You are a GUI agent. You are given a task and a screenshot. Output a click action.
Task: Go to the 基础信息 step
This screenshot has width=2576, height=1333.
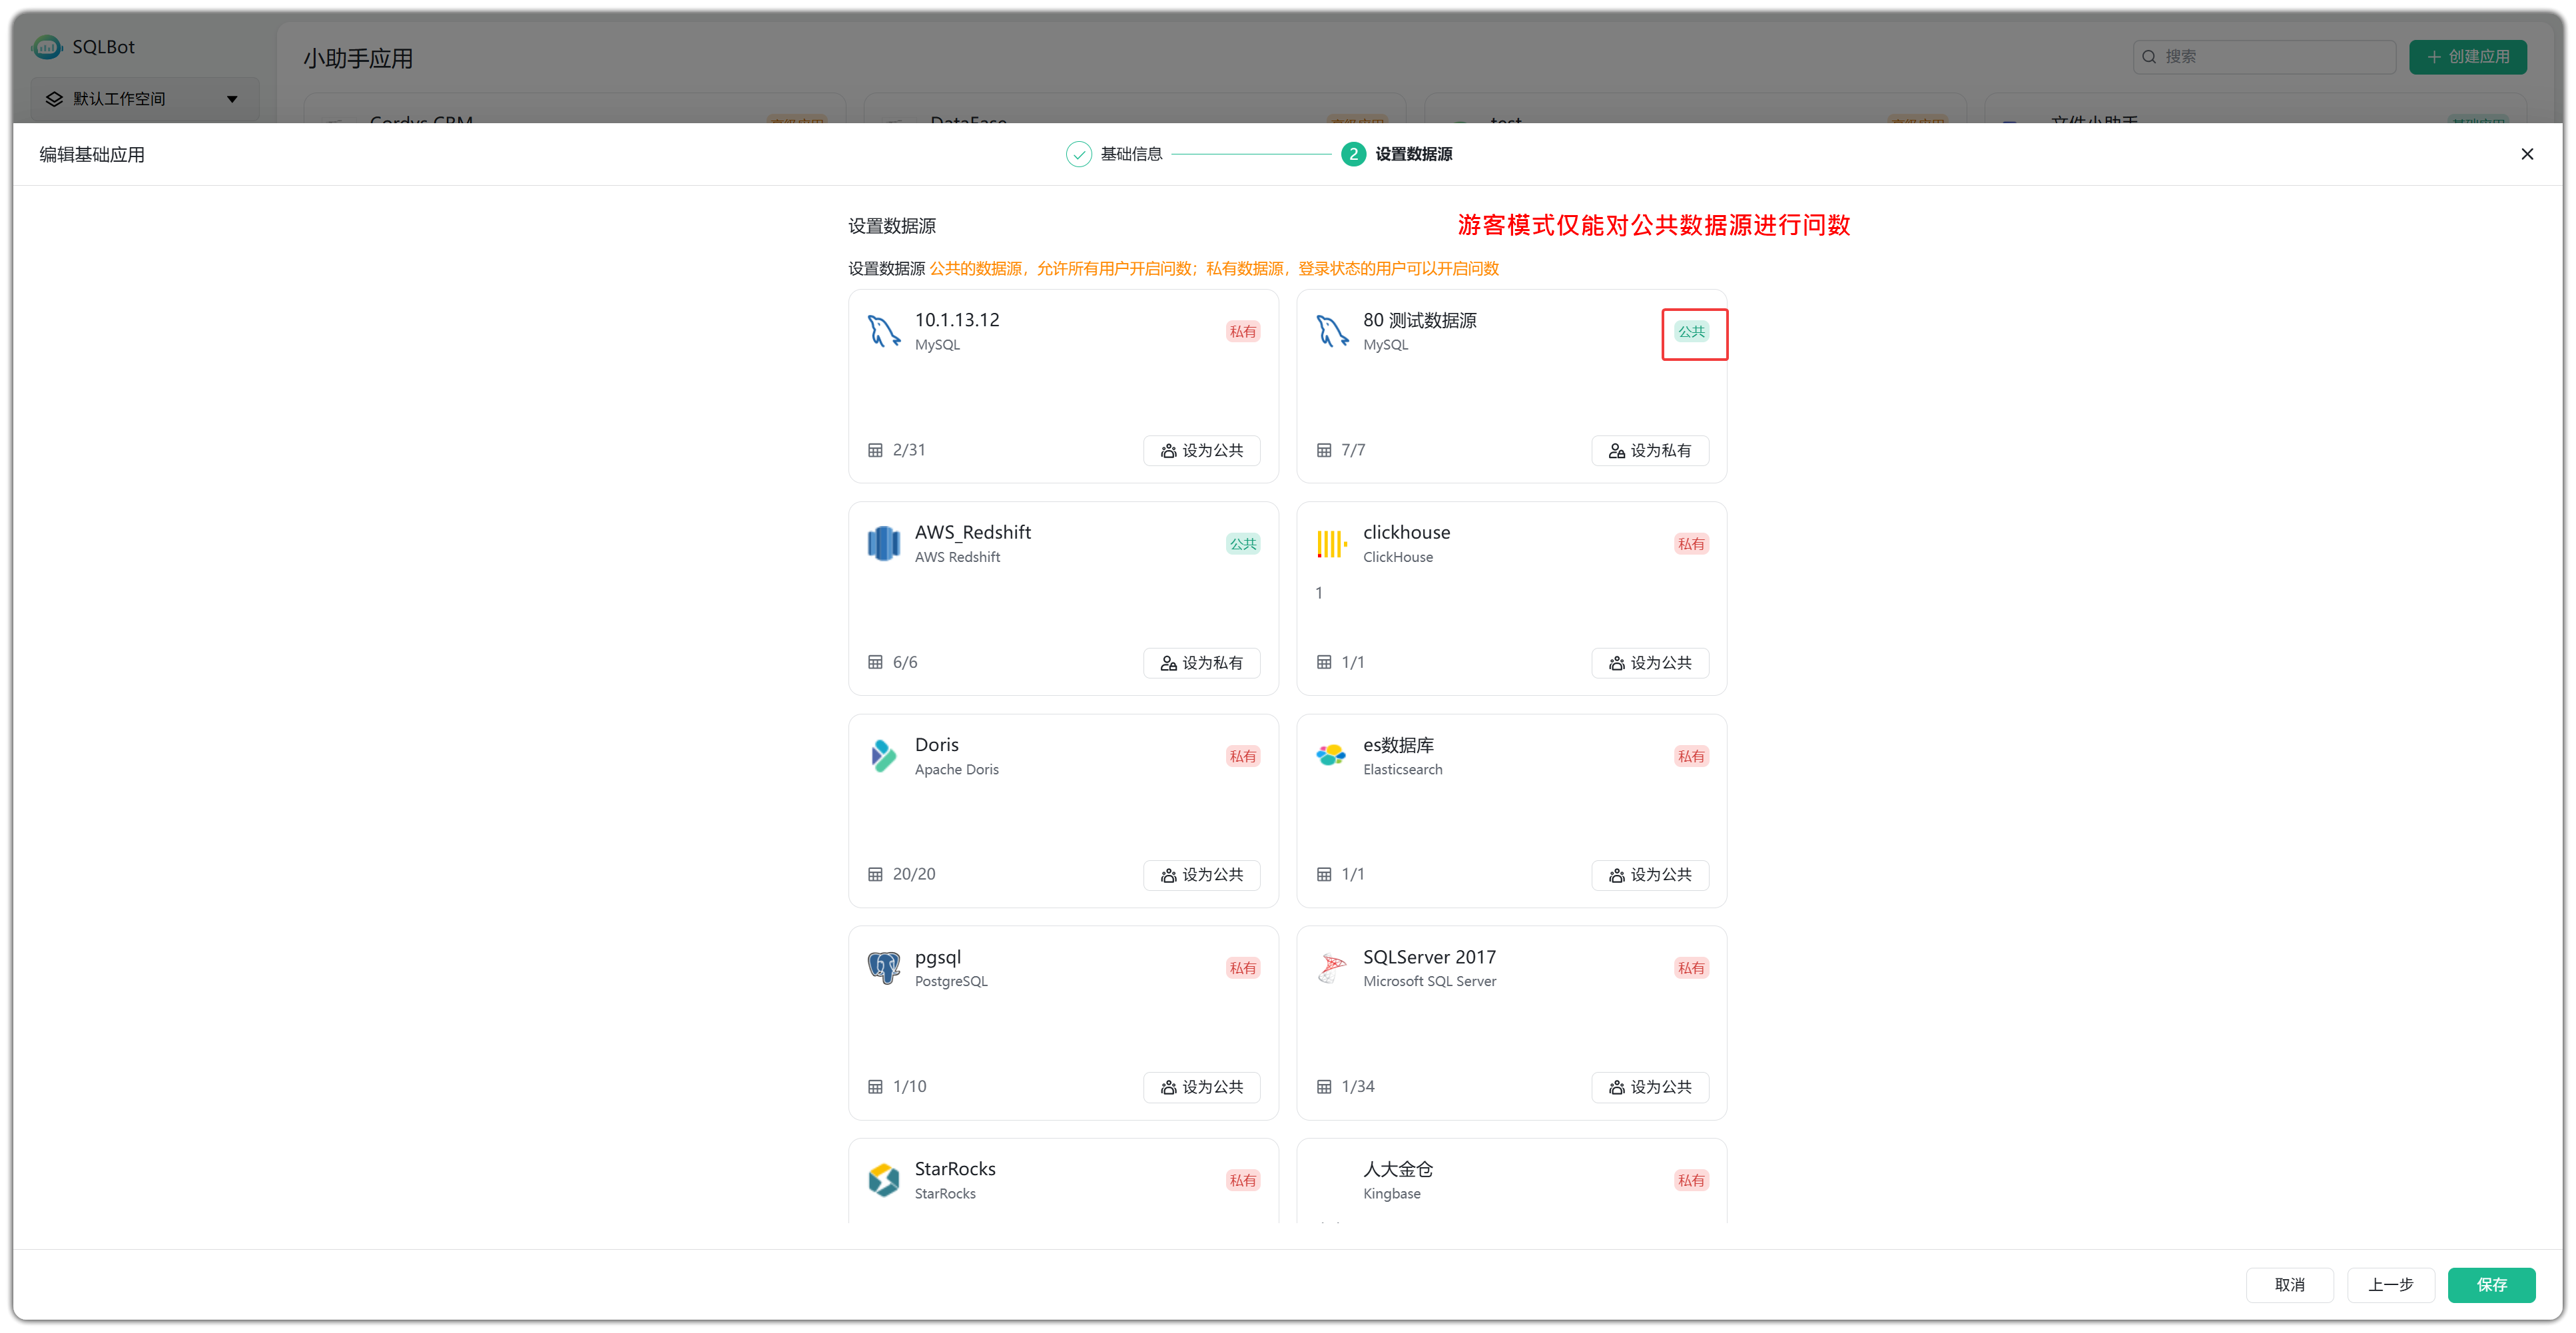pos(1115,154)
